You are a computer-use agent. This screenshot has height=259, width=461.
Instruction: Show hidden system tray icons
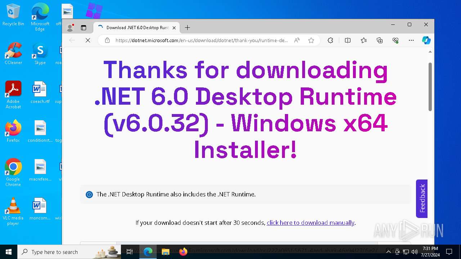pos(388,252)
